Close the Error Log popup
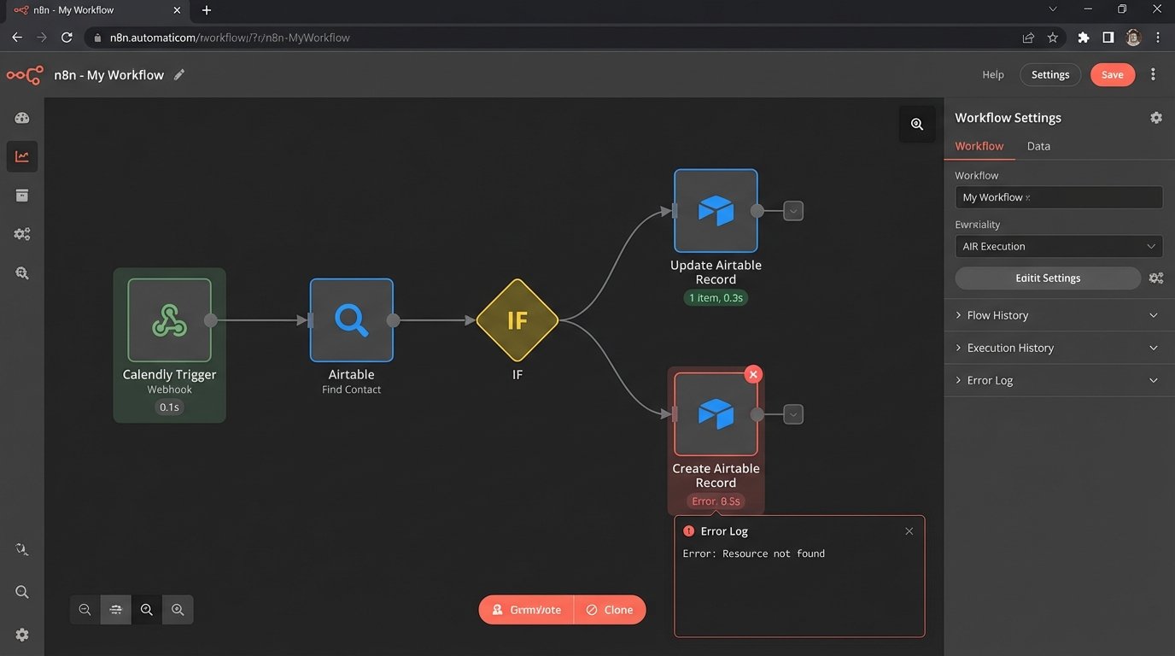This screenshot has width=1175, height=656. click(x=909, y=531)
